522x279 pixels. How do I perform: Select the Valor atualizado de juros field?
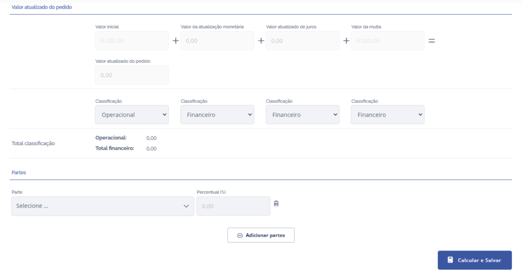302,41
